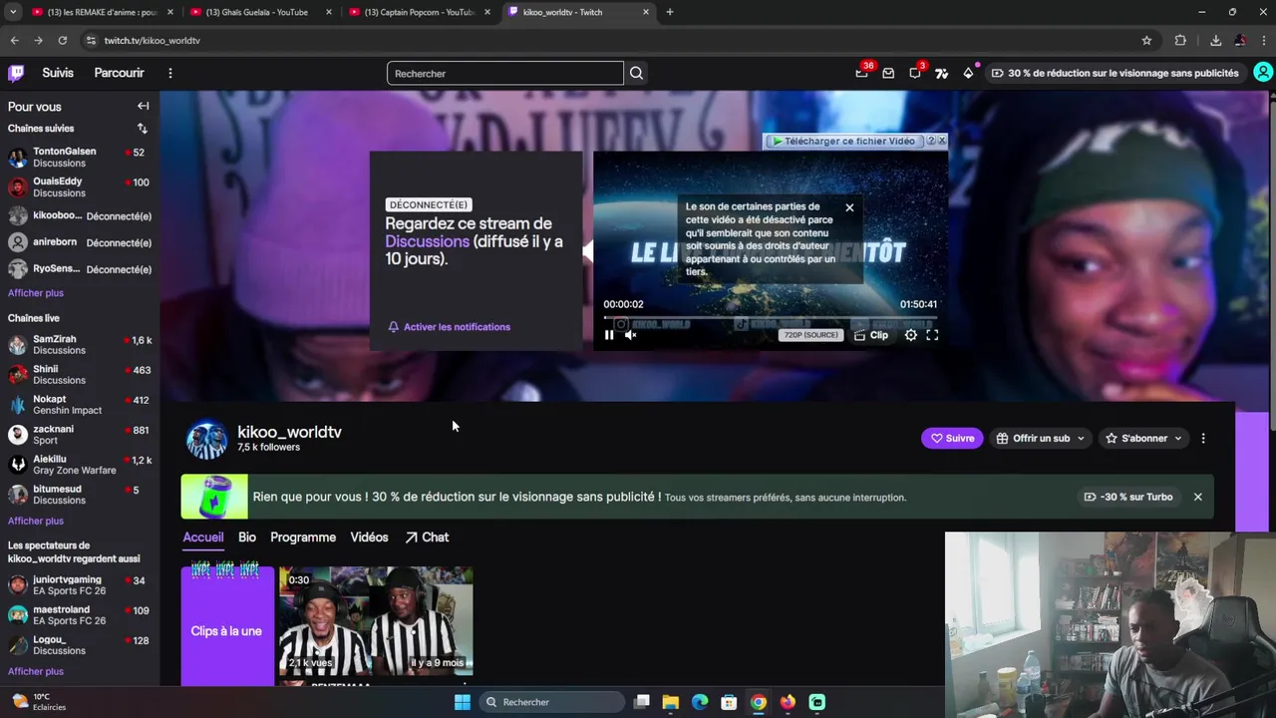Open a new browser tab
The image size is (1276, 718).
click(670, 12)
